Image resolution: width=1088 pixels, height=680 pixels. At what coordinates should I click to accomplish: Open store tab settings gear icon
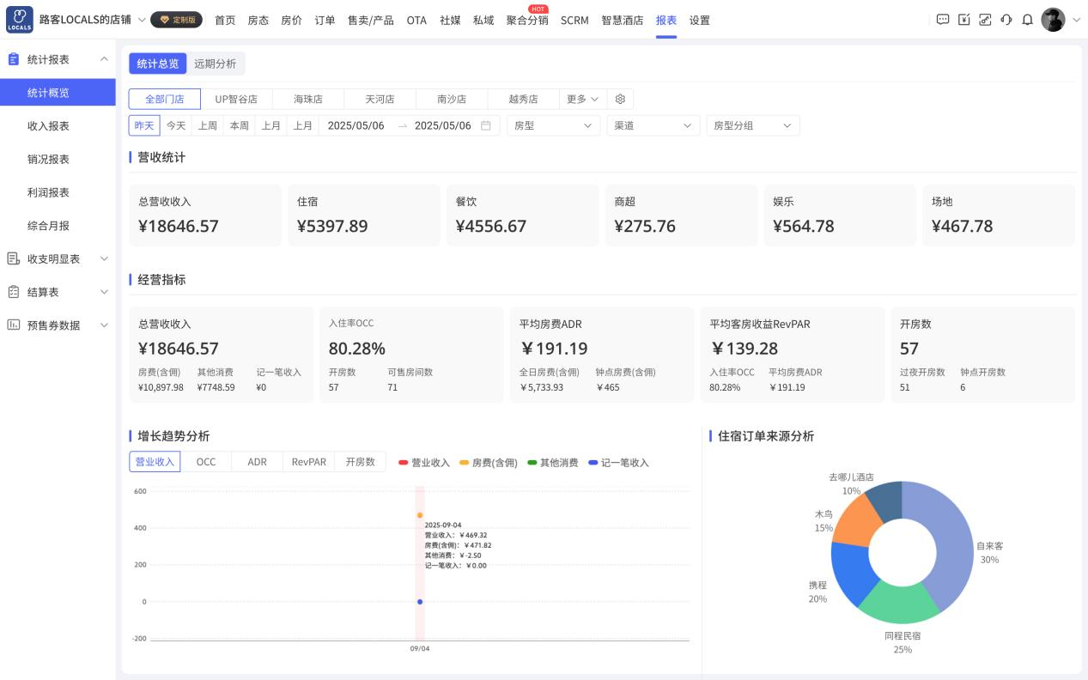[x=620, y=99]
